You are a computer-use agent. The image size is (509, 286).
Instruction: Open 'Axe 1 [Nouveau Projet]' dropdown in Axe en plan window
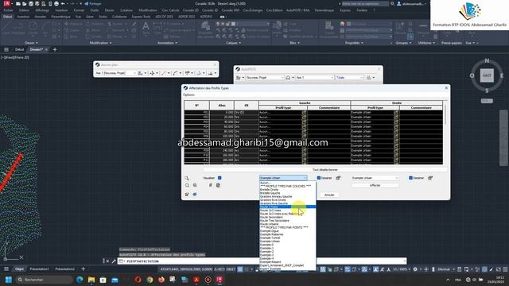[x=115, y=73]
